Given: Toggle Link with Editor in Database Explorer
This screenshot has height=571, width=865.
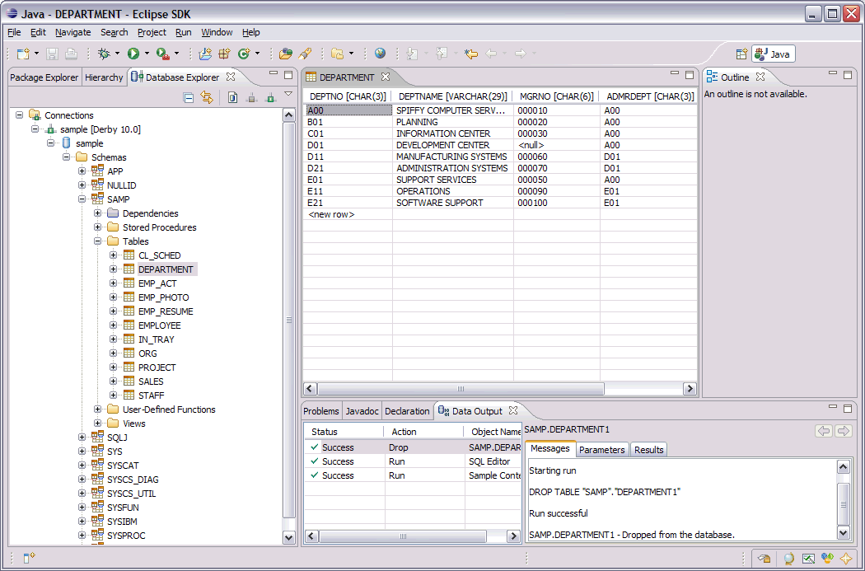Looking at the screenshot, I should pyautogui.click(x=207, y=97).
